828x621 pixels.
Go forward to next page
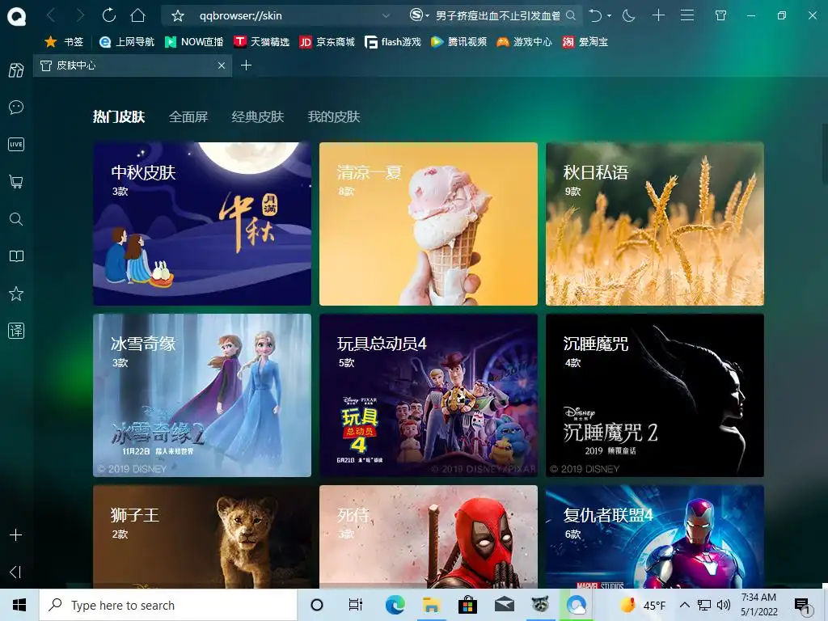point(80,16)
